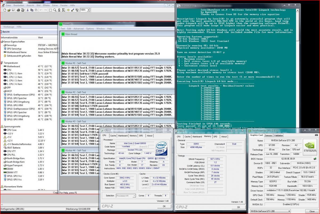Select the magnifier Zoom tool
Screen dimensions: 320x214
pos(55,10)
